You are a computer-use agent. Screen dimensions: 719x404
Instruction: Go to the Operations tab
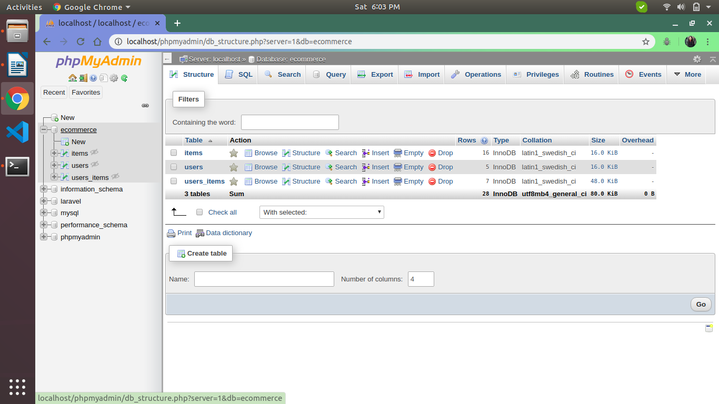click(x=476, y=75)
